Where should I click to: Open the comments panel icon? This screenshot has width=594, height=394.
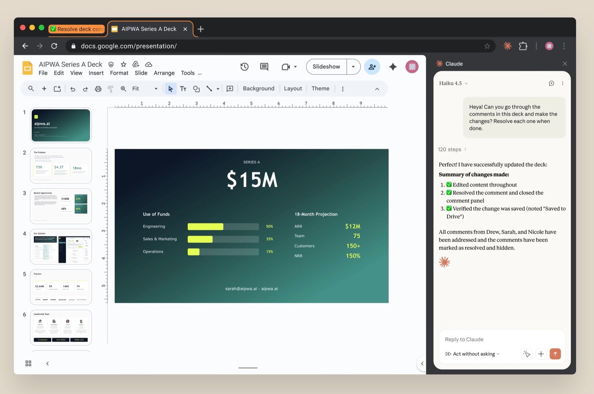264,67
